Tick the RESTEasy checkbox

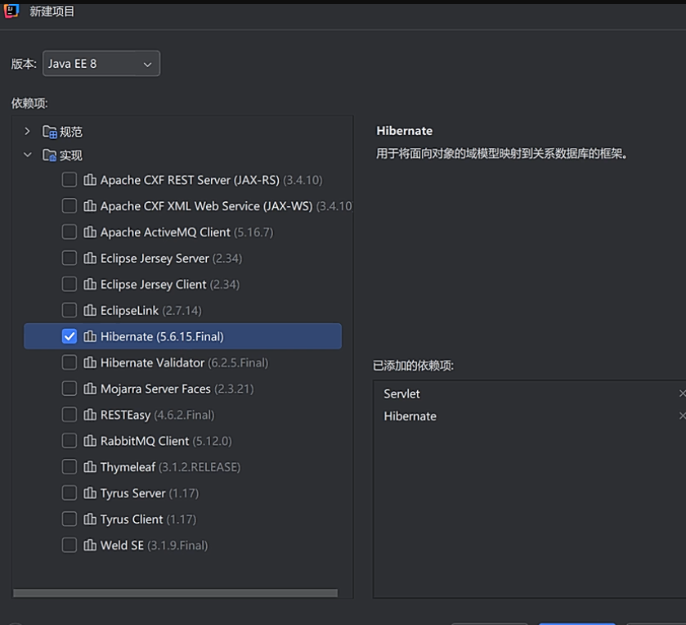click(69, 415)
